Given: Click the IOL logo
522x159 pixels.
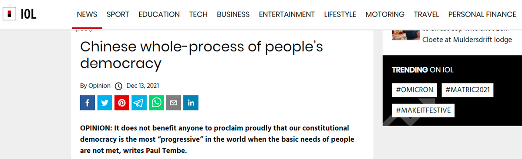Looking at the screenshot, I should (x=20, y=14).
